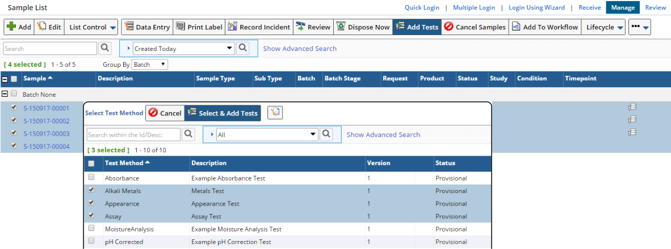Check the pH Corrected test checkbox
The height and width of the screenshot is (249, 671).
tap(91, 241)
